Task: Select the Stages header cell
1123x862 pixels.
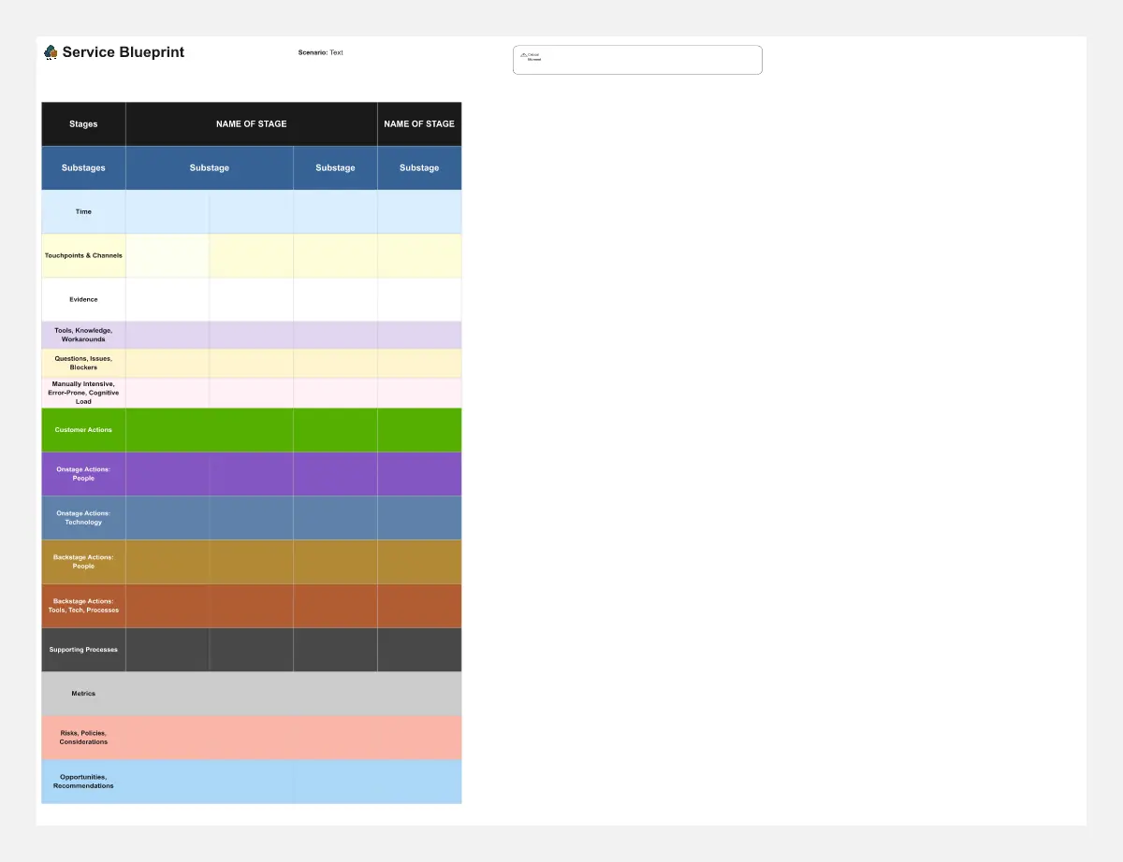Action: click(x=83, y=123)
